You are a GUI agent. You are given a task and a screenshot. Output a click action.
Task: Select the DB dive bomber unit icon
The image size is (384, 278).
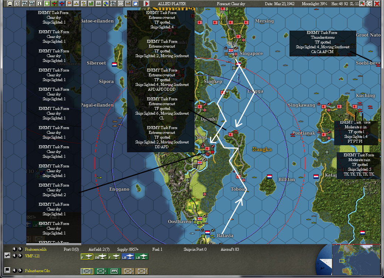pos(101,257)
